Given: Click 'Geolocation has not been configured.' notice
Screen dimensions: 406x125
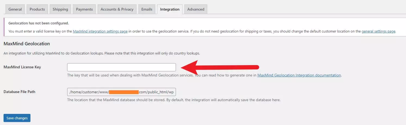Looking at the screenshot, I should (x=39, y=23).
